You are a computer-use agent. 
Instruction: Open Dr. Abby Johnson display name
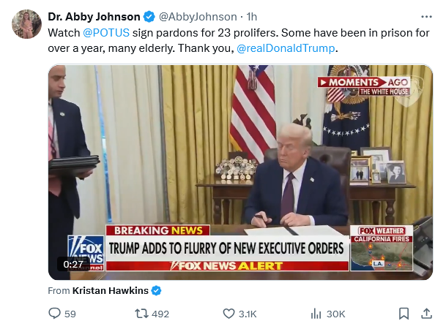[x=94, y=17]
